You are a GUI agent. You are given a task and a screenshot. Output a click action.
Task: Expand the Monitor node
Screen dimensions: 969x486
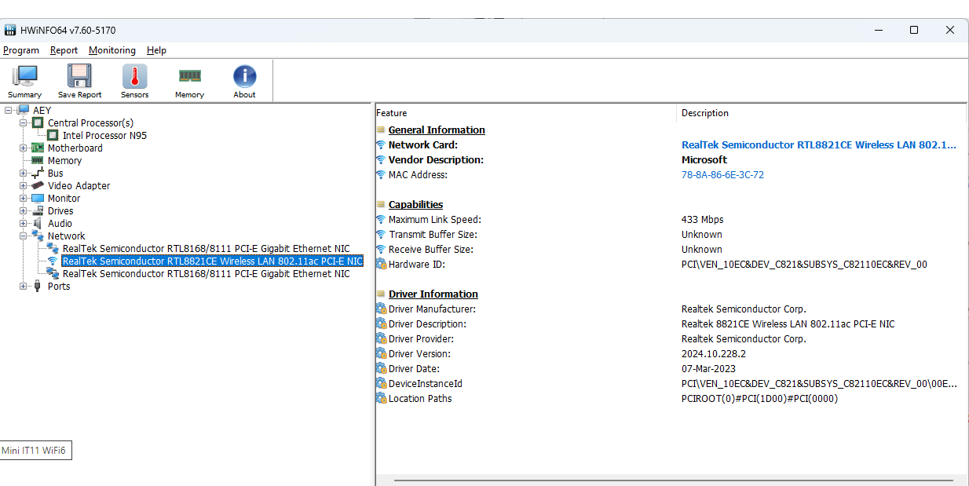pyautogui.click(x=23, y=199)
